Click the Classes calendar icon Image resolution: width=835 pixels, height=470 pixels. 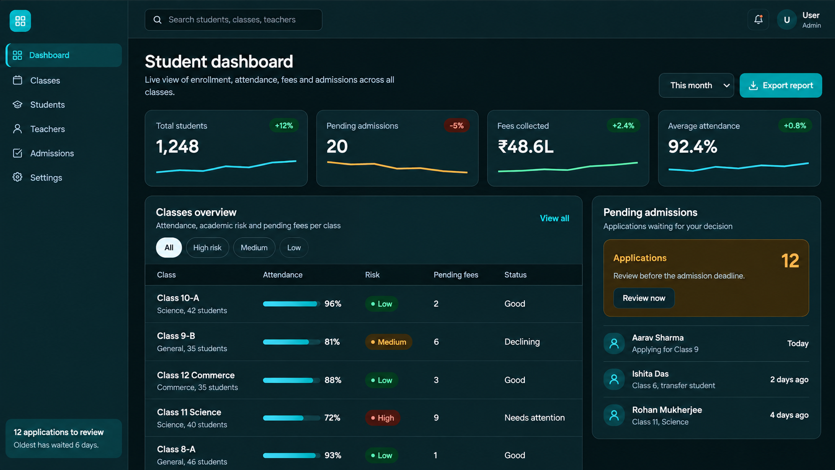17,80
